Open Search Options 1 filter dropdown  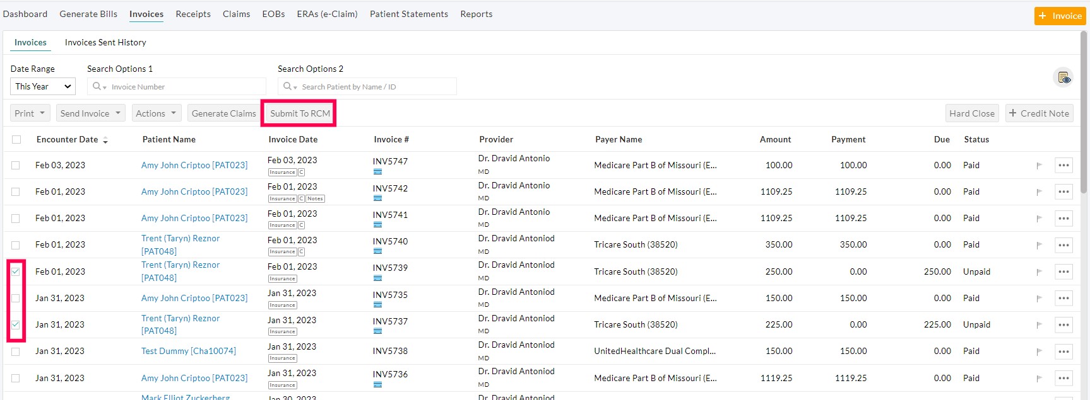point(99,86)
